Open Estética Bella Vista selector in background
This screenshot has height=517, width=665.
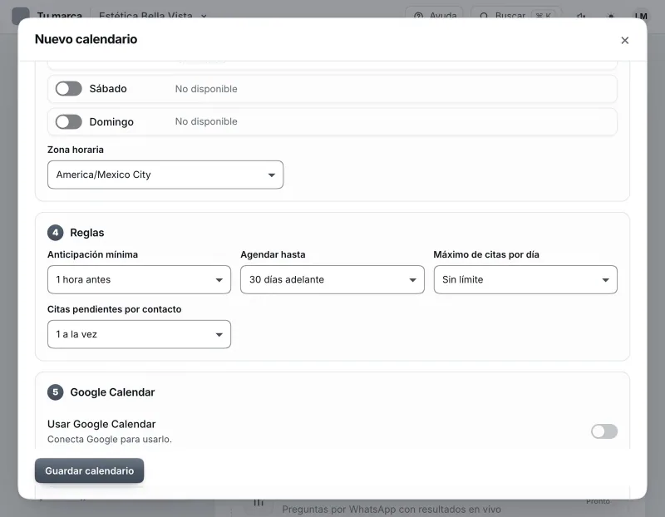tap(153, 16)
